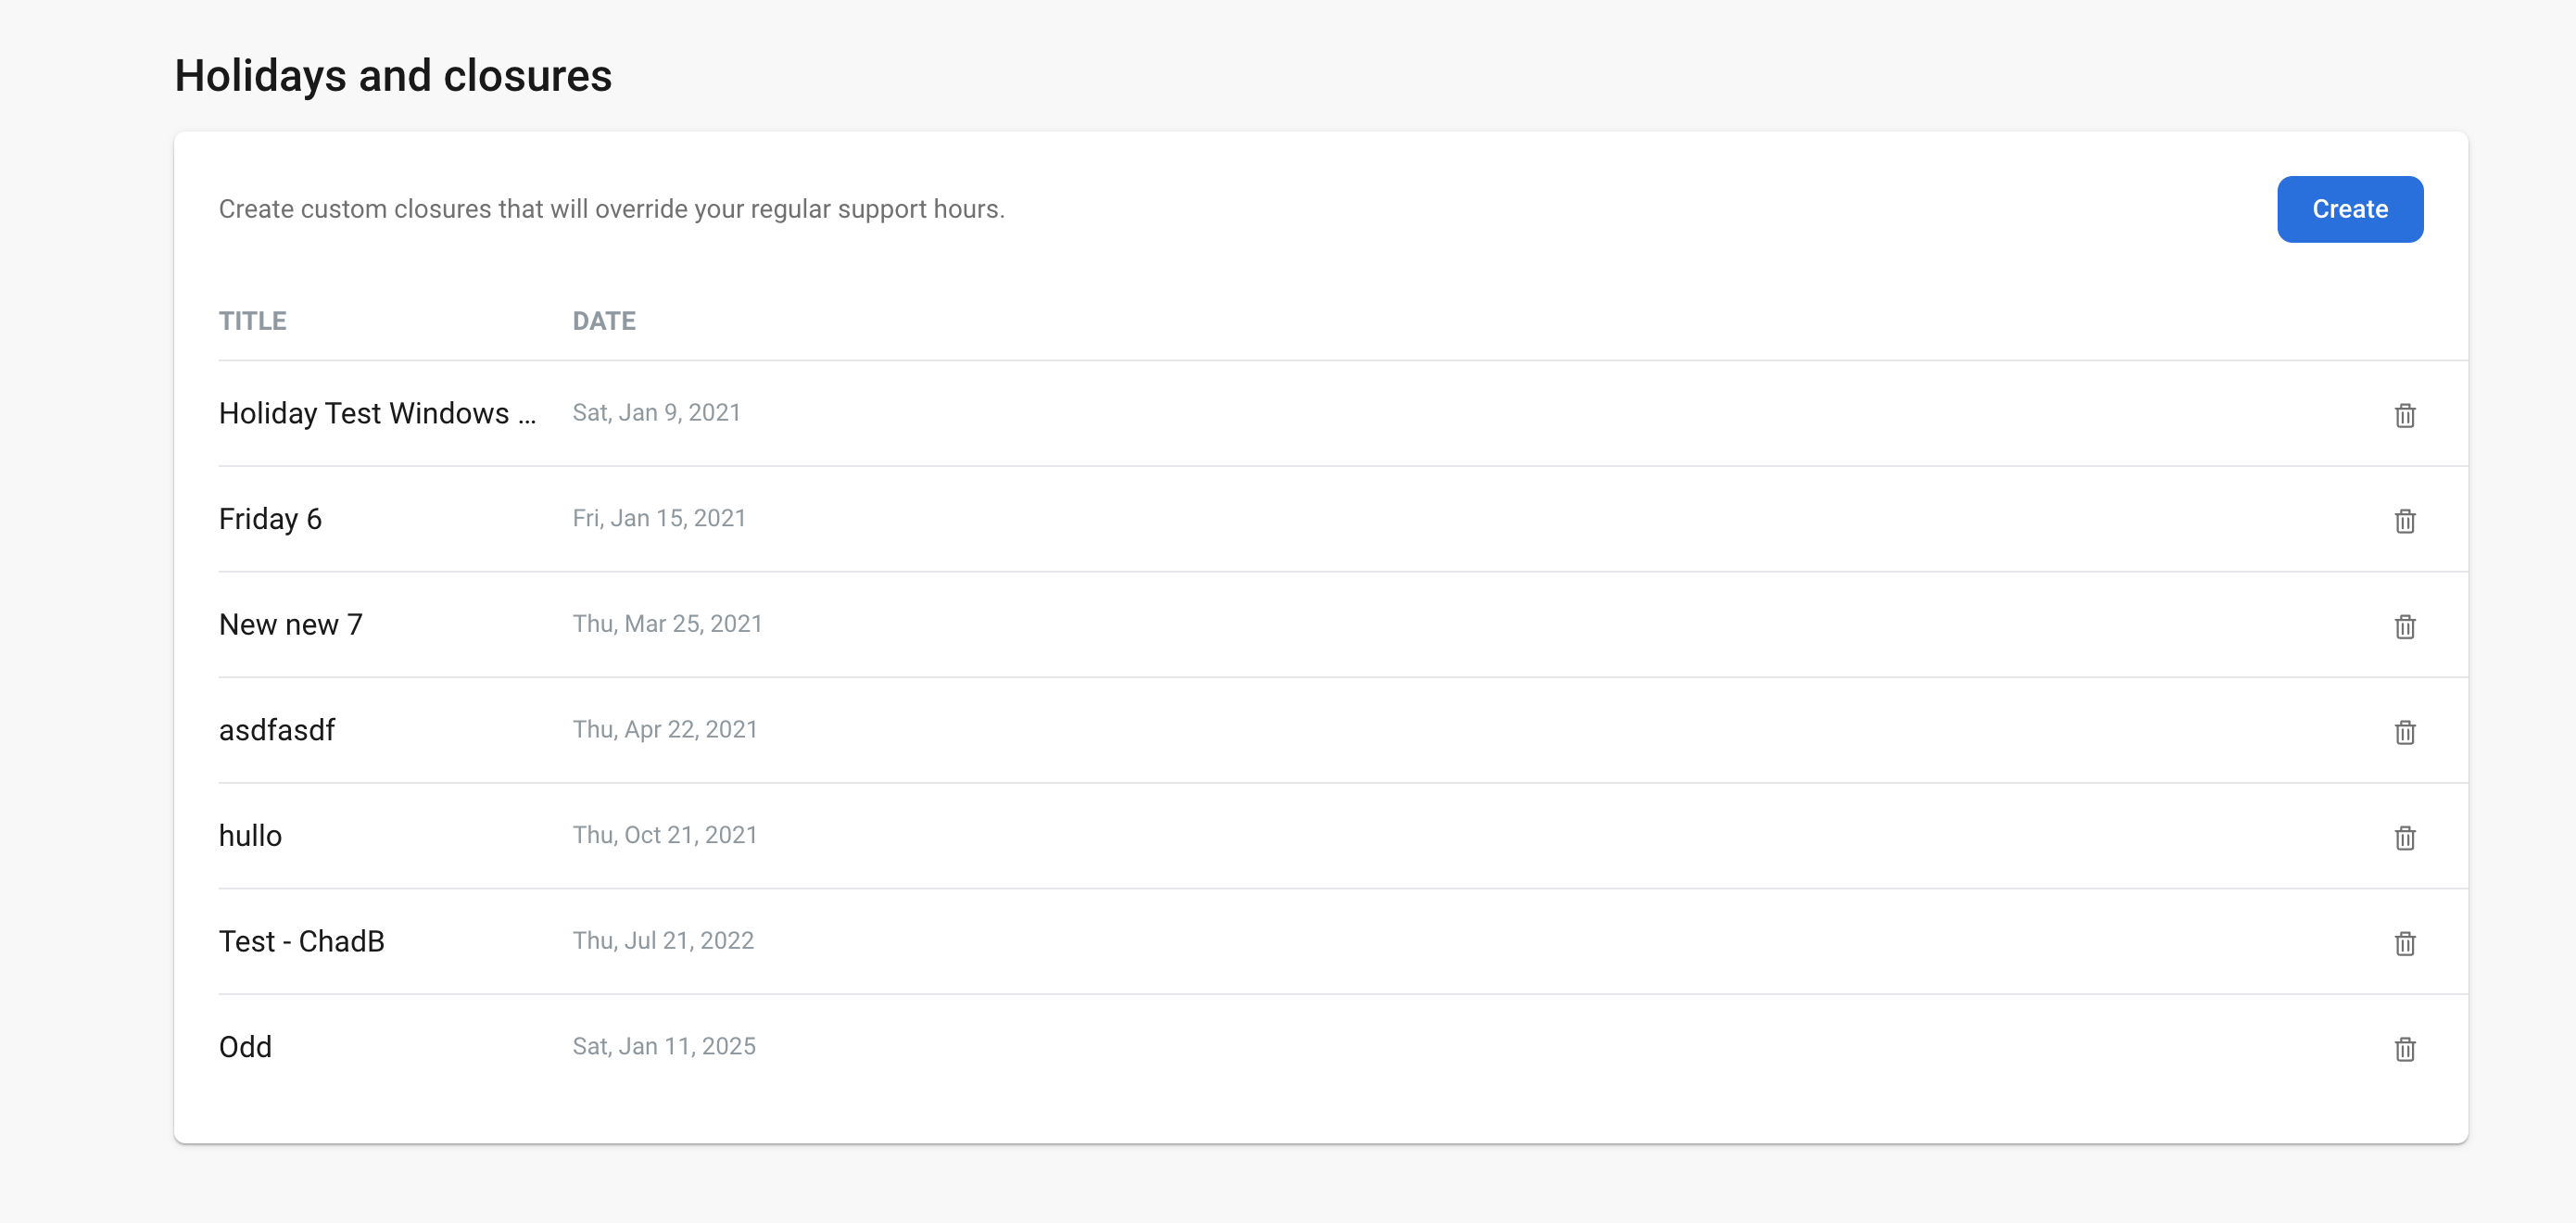Open the Friday 6 closure
This screenshot has height=1223, width=2576.
pos(270,519)
